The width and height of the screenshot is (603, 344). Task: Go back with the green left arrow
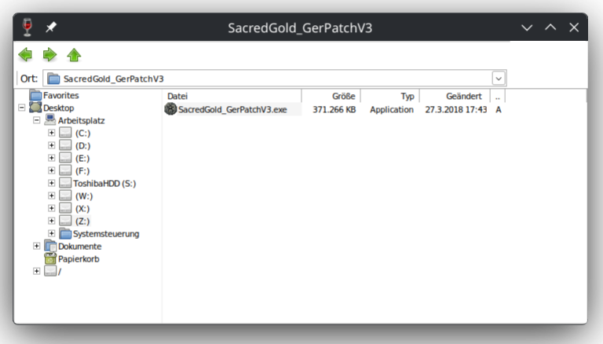pyautogui.click(x=25, y=55)
